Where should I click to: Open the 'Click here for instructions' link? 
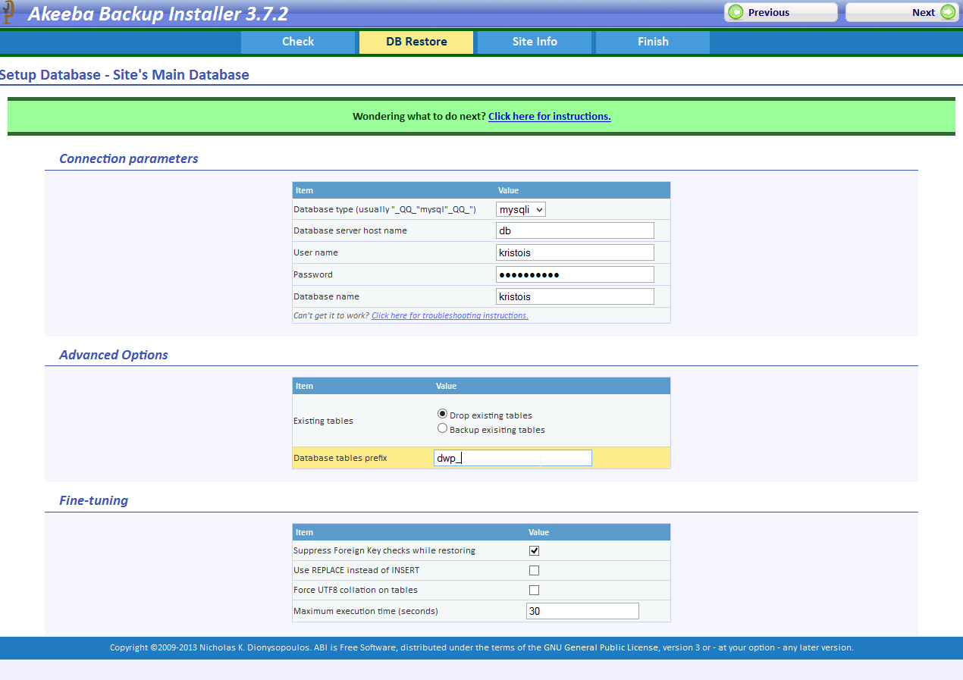pos(550,117)
